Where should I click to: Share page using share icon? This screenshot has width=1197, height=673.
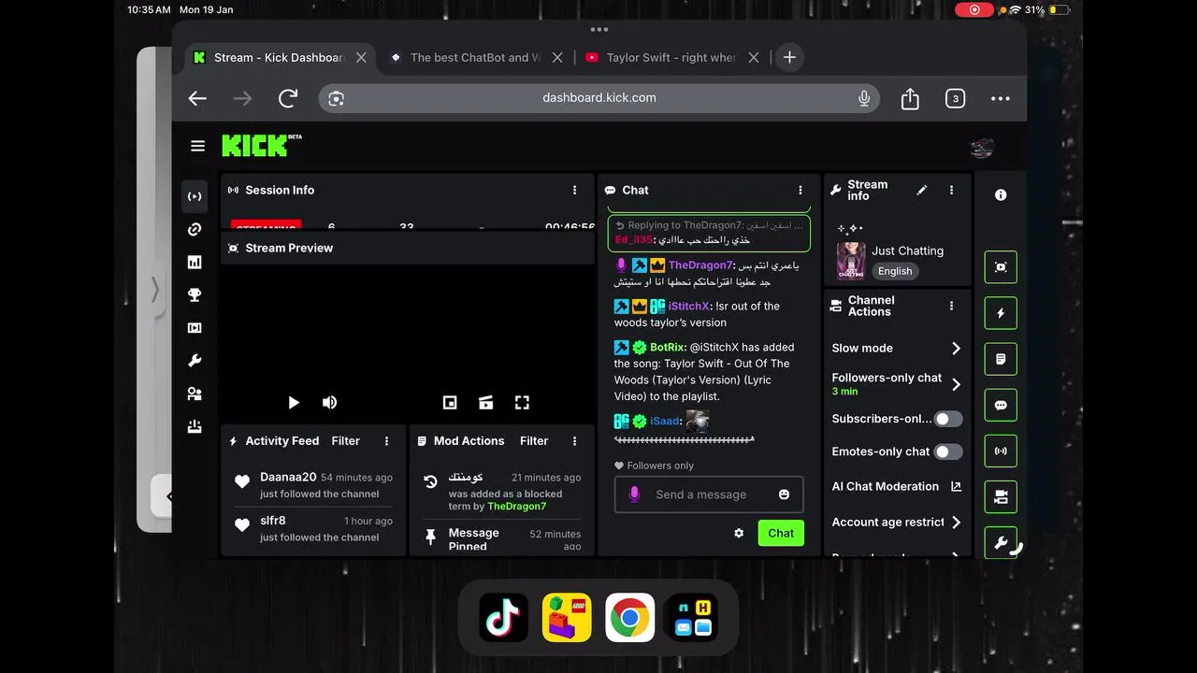point(910,98)
